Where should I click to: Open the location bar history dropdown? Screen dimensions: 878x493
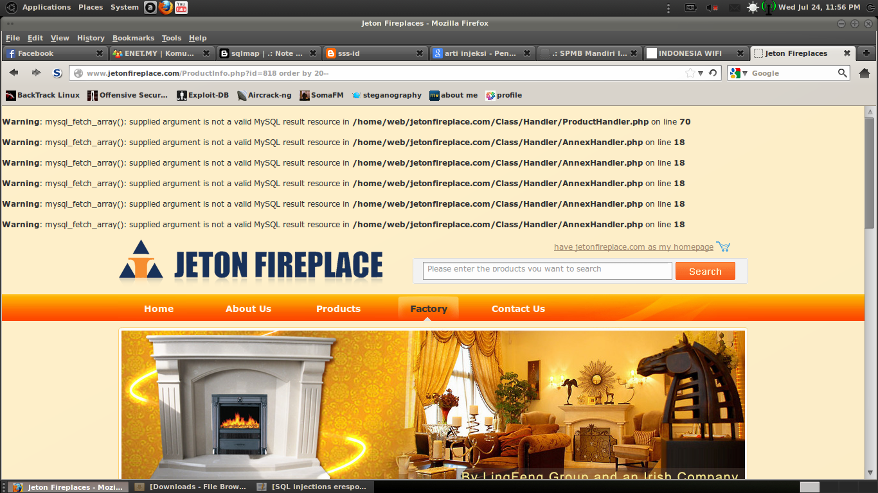(x=701, y=73)
